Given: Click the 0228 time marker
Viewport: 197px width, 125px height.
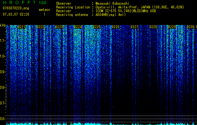Looking at the screenshot, I should click(153, 27).
